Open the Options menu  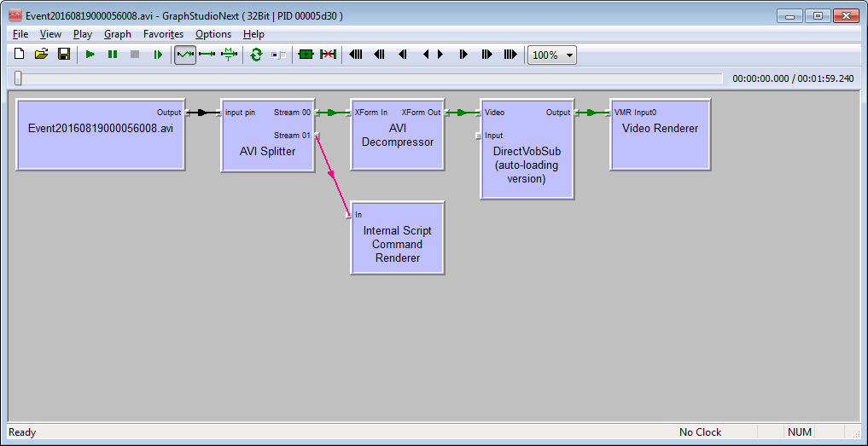pos(213,34)
